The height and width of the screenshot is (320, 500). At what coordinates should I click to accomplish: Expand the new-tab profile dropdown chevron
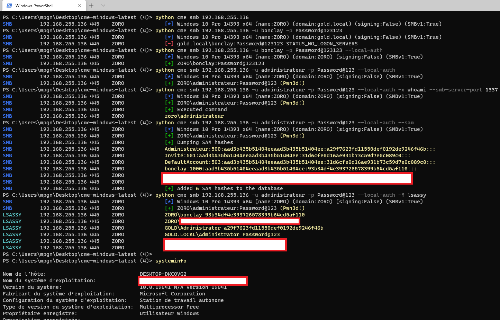(x=103, y=6)
